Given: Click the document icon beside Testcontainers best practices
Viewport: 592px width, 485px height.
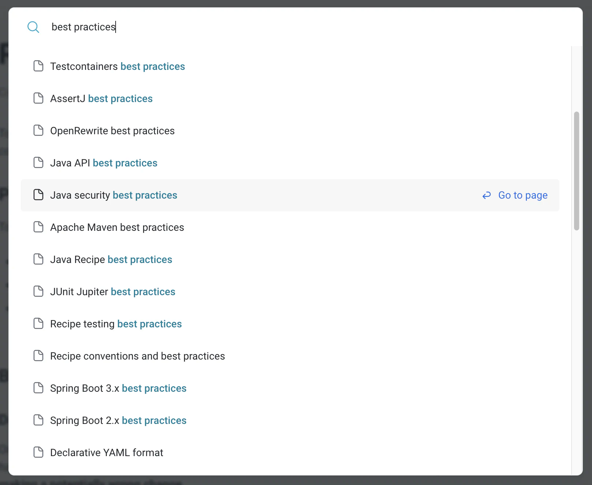Looking at the screenshot, I should tap(38, 66).
